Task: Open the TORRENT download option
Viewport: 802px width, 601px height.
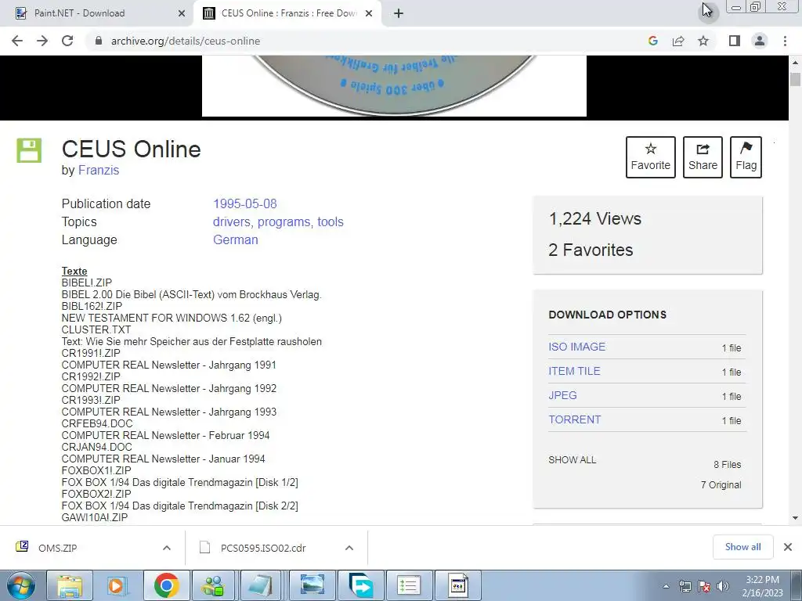Action: tap(575, 419)
